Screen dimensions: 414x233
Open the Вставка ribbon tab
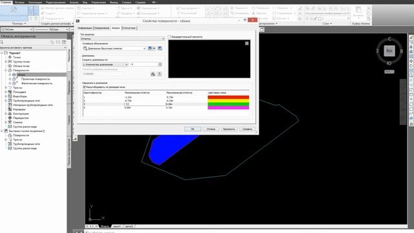click(x=19, y=2)
